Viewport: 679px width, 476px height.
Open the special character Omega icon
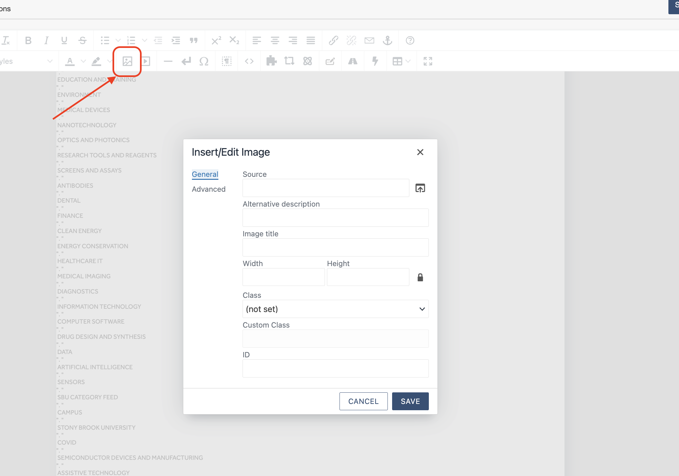click(x=204, y=61)
